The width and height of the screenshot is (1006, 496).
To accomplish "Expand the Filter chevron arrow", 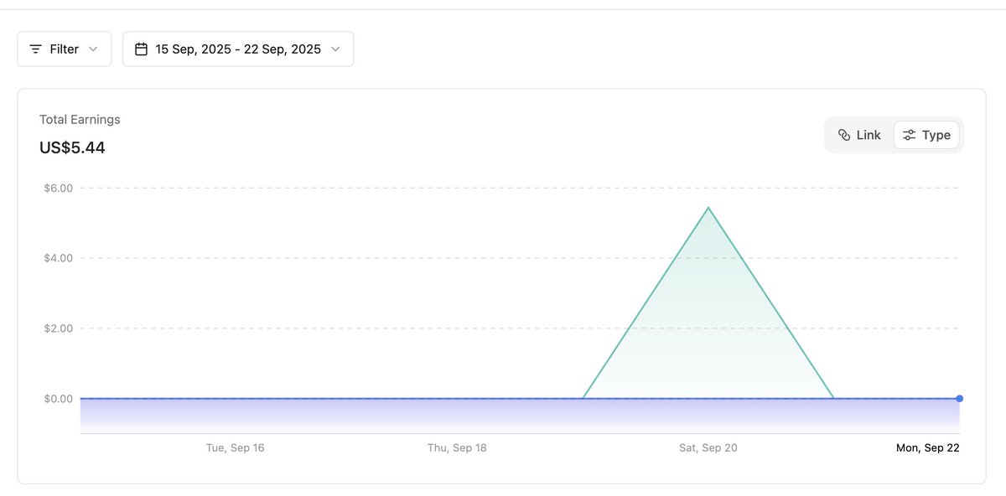I will (93, 49).
